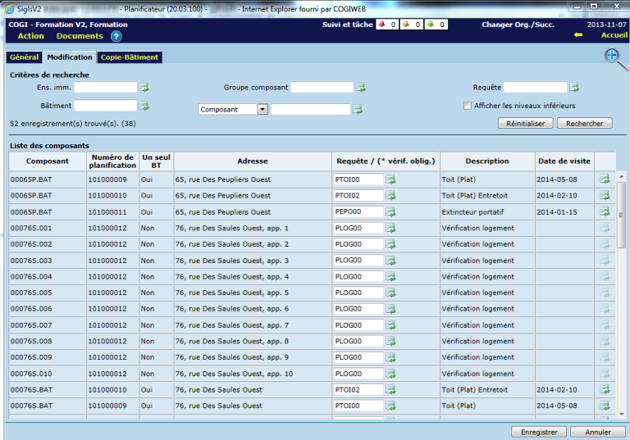Click the yellow back arrow near Accueil
Viewport: 630px width, 440px height.
[578, 36]
